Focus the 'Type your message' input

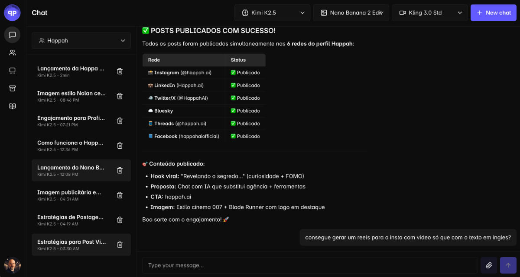pyautogui.click(x=310, y=265)
